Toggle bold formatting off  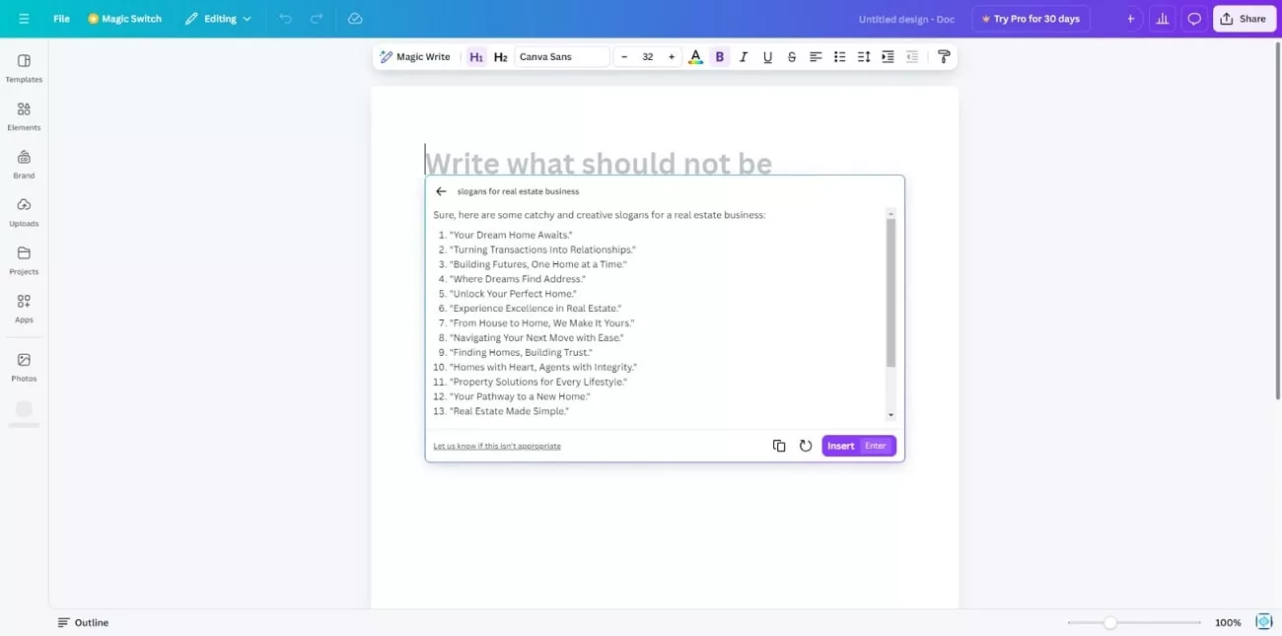[720, 56]
